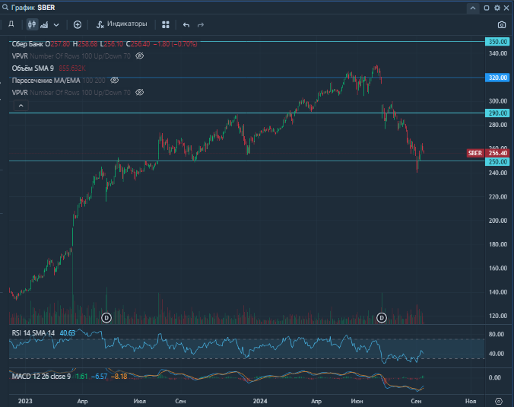Image resolution: width=514 pixels, height=407 pixels.
Task: Select 290.00 horizontal level label
Action: (x=497, y=113)
